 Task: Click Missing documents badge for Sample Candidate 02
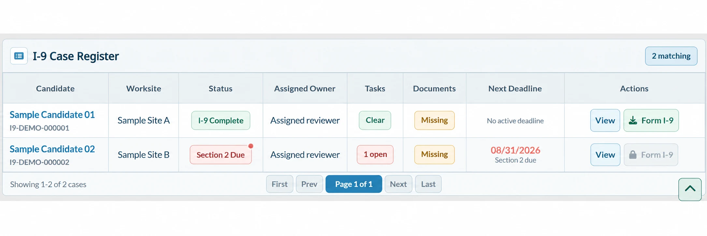(434, 154)
